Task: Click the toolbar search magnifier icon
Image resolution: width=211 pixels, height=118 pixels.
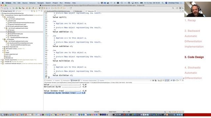Action: click(x=173, y=8)
